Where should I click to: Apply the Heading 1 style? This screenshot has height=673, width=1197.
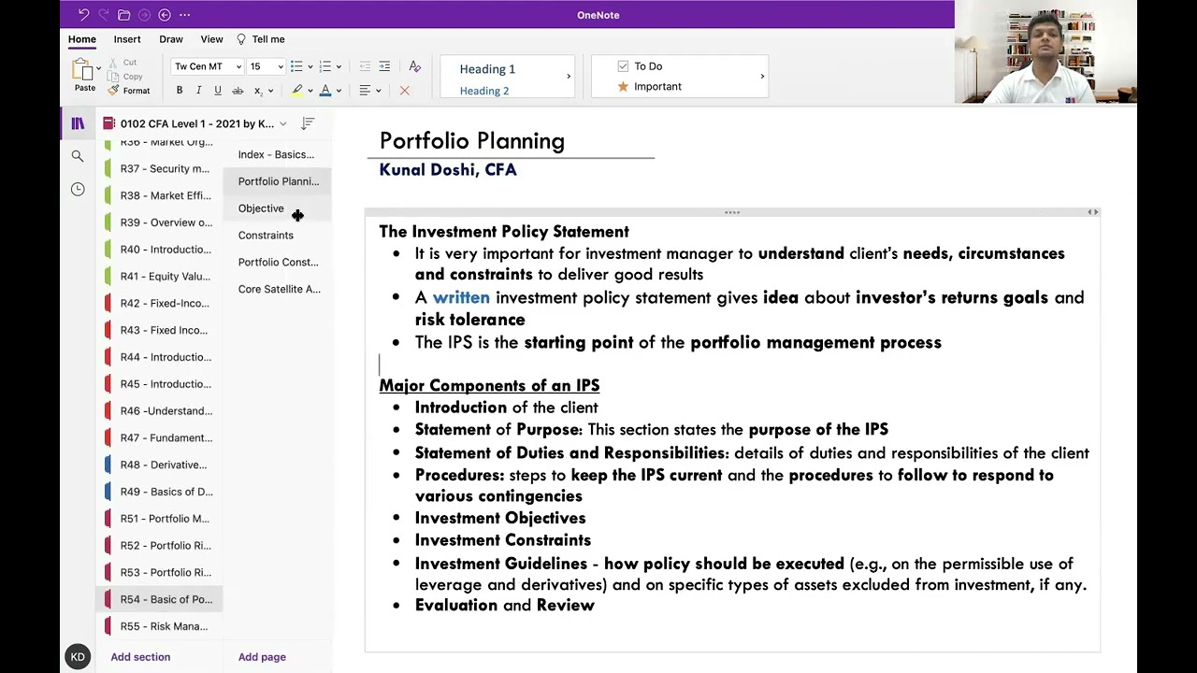tap(487, 69)
